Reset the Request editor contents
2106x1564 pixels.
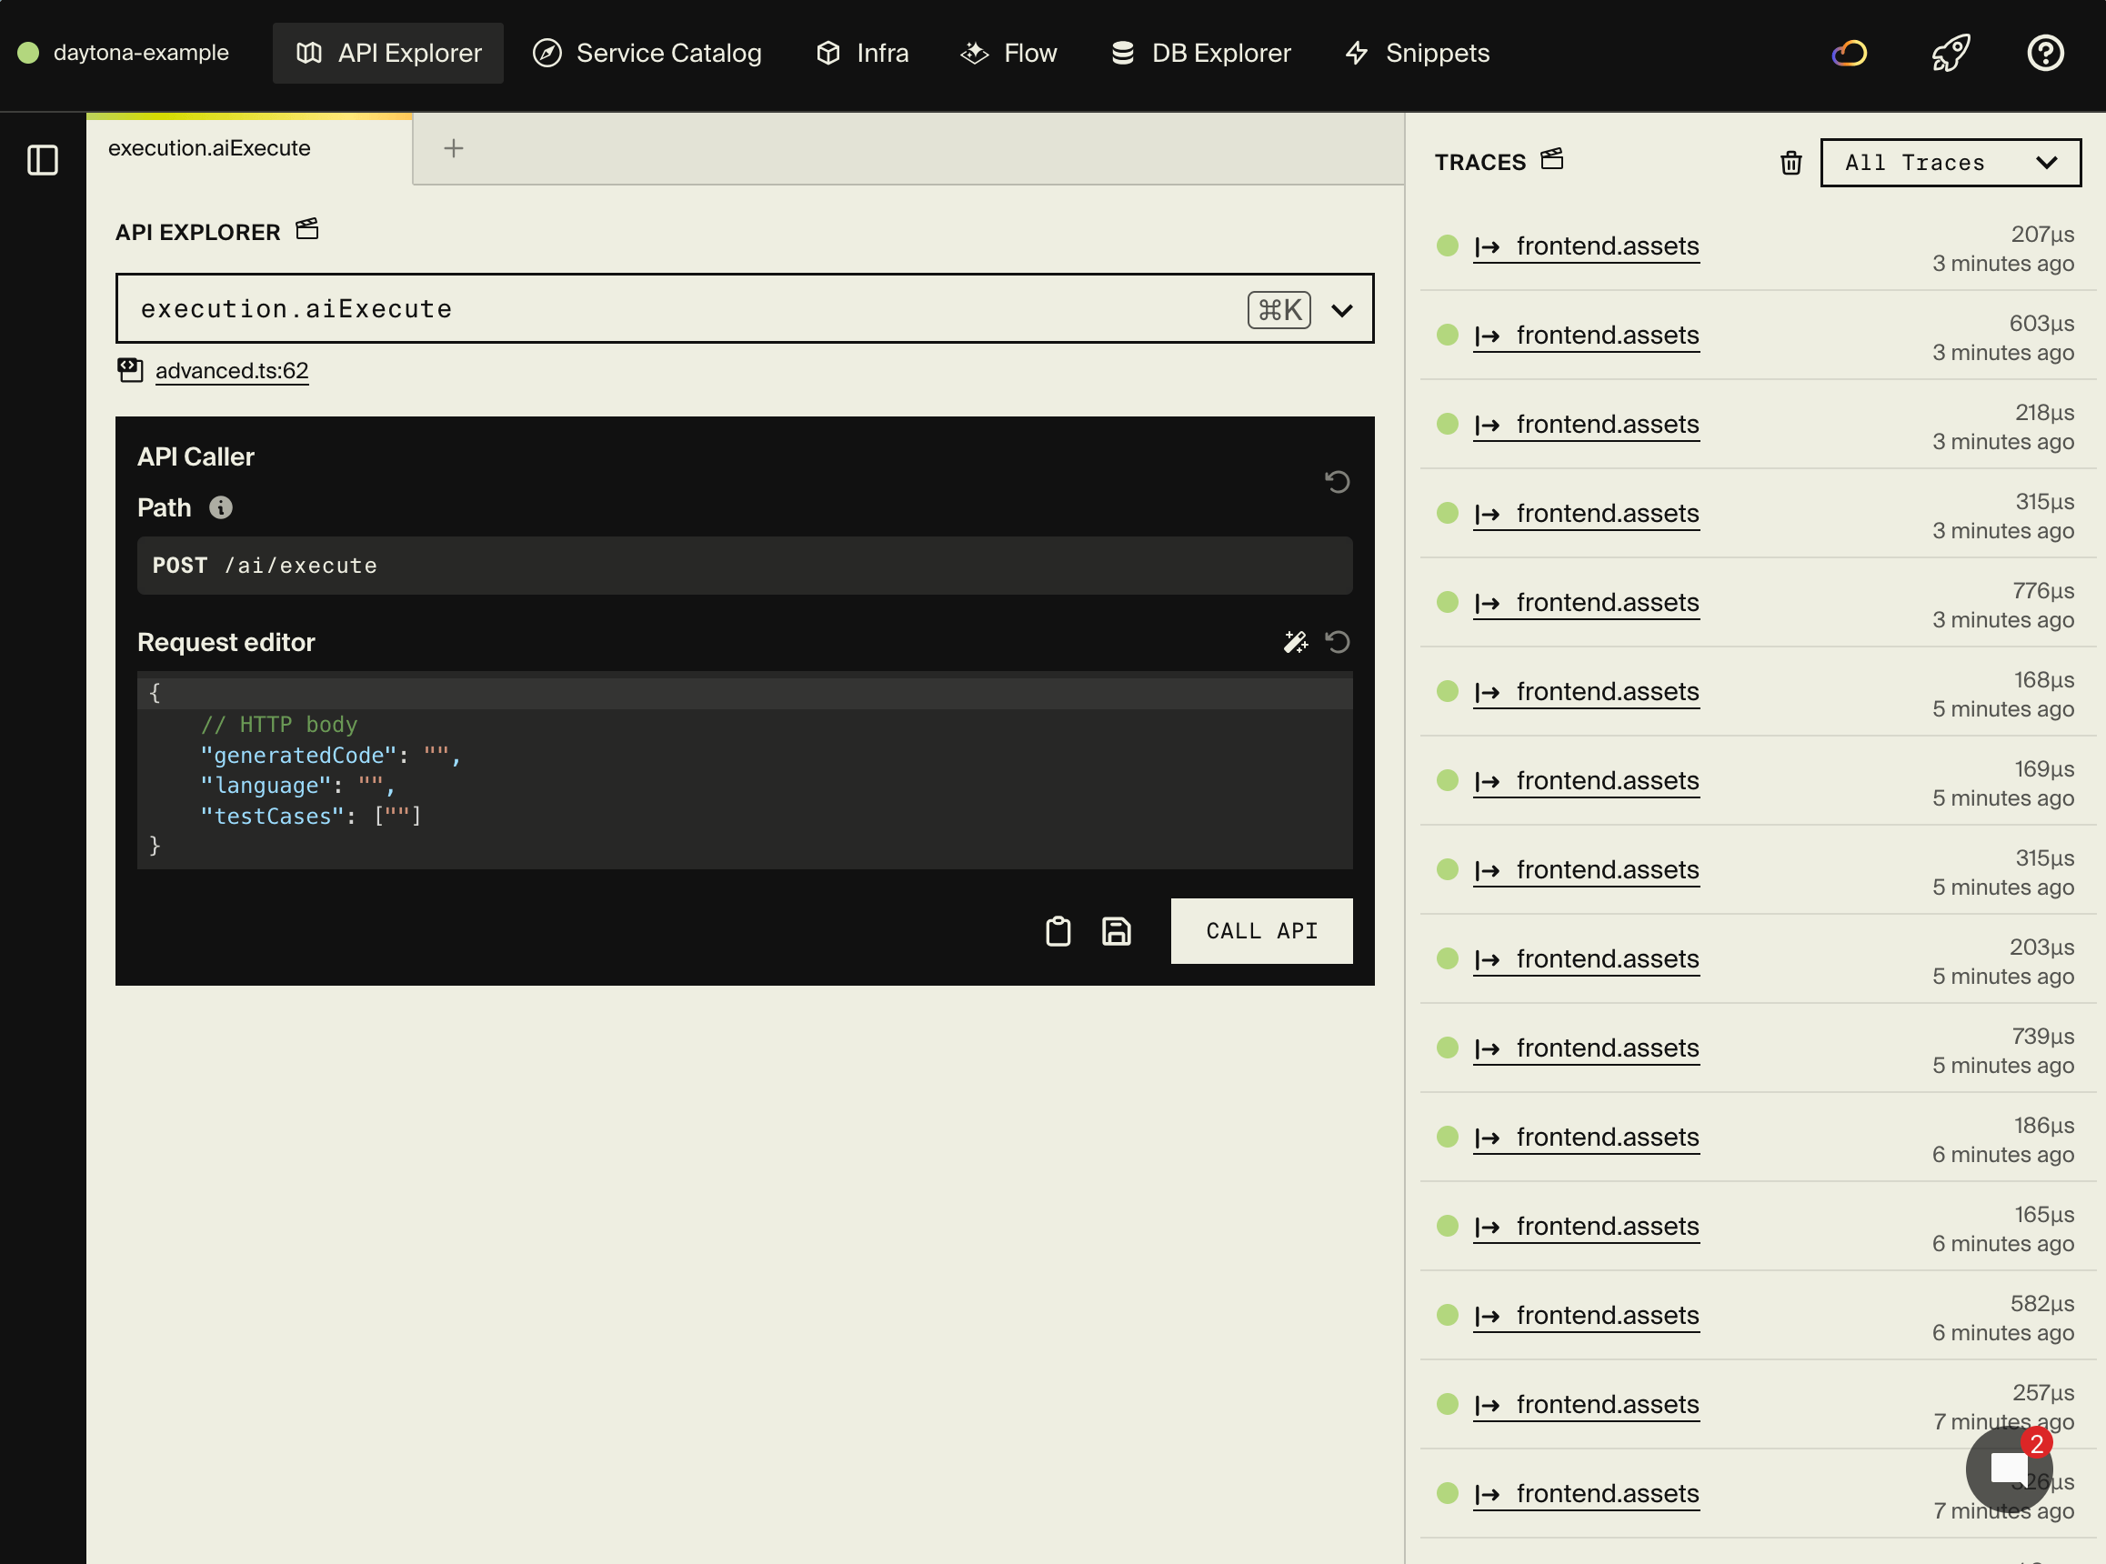[1338, 642]
